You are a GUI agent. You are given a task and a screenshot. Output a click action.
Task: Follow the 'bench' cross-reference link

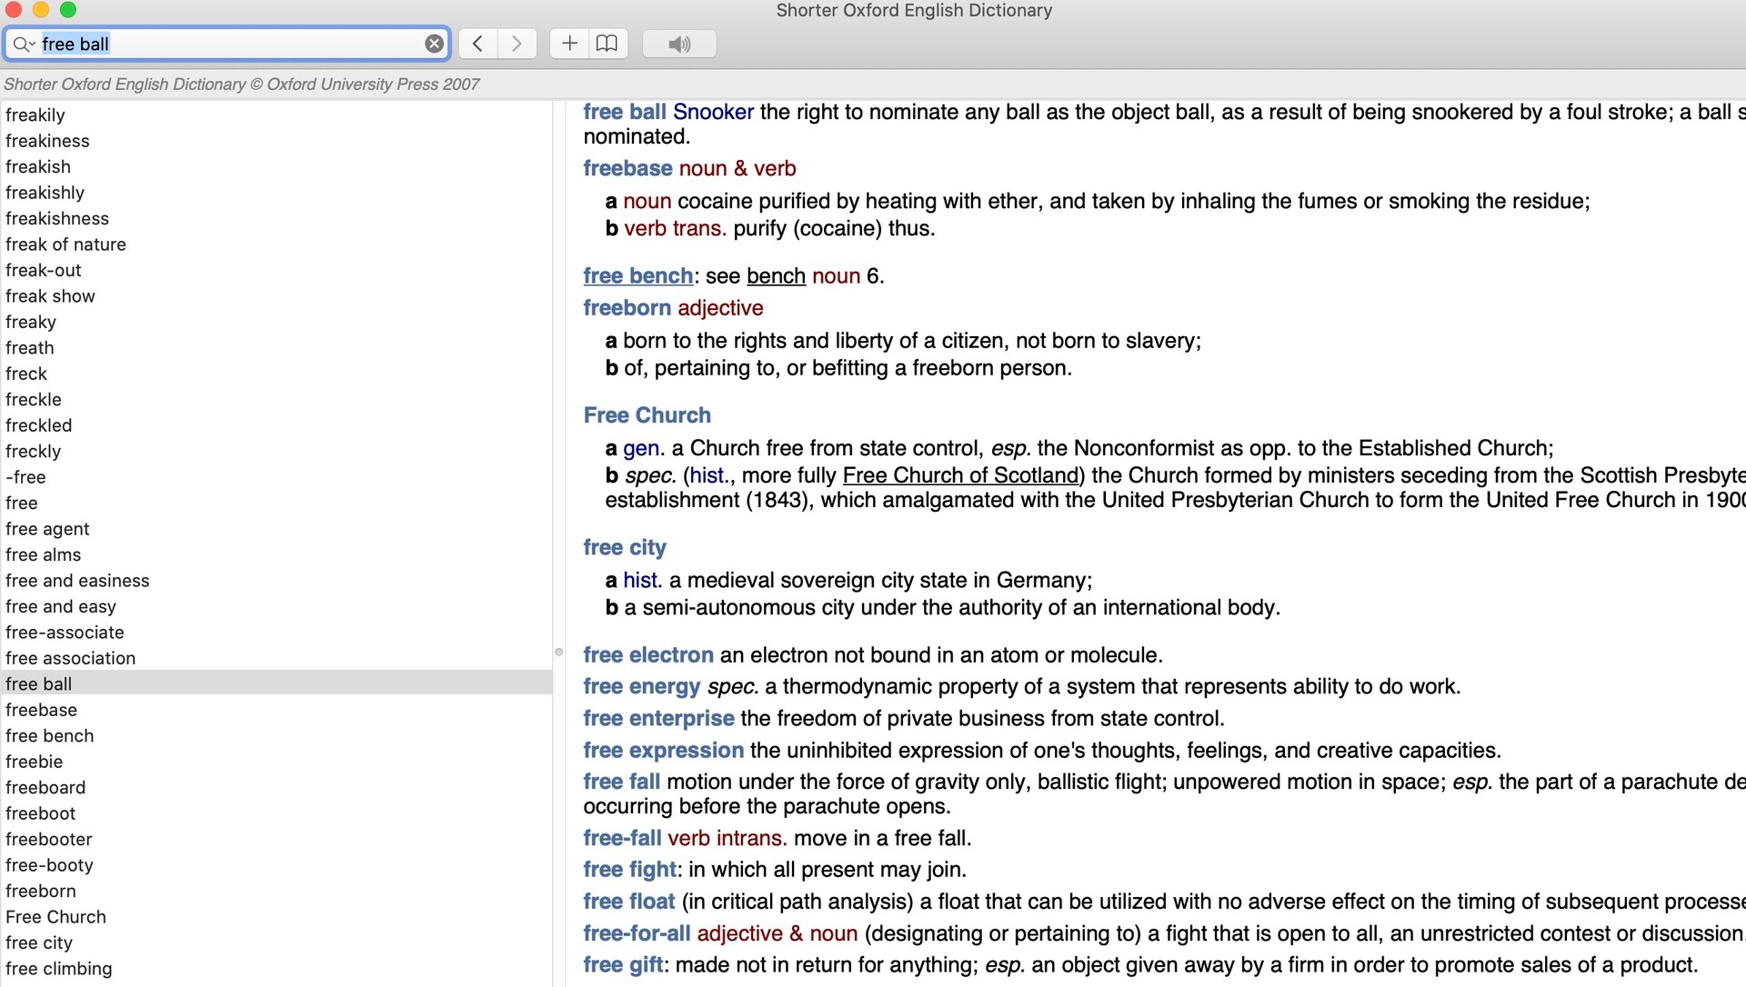pos(776,276)
